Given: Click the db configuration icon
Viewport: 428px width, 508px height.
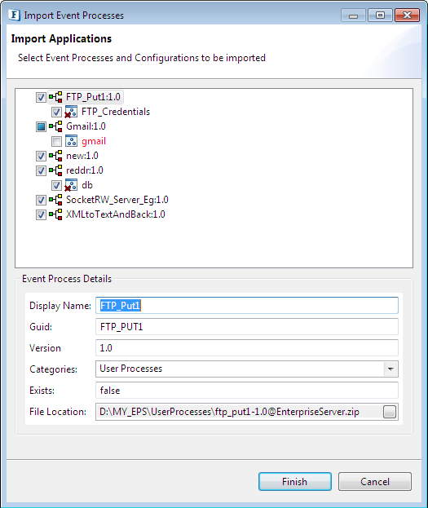Looking at the screenshot, I should pyautogui.click(x=71, y=185).
